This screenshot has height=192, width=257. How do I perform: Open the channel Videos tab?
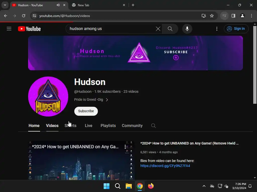coord(52,125)
